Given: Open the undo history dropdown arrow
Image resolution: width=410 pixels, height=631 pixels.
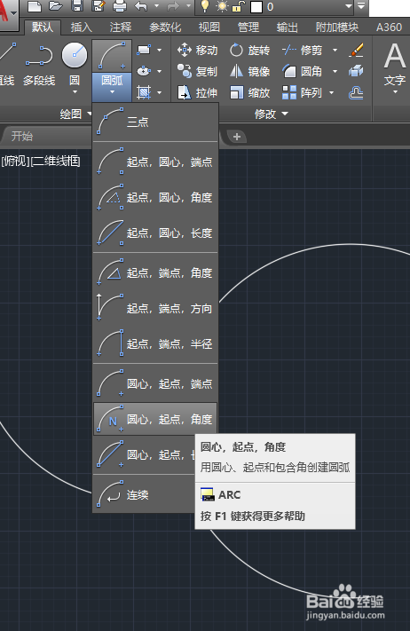Looking at the screenshot, I should coord(156,6).
